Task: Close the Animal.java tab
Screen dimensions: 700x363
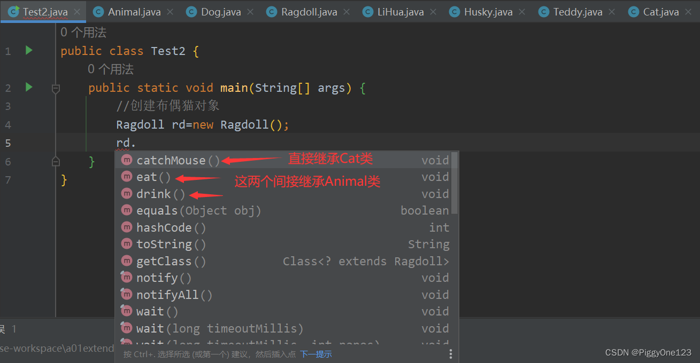Action: (170, 12)
